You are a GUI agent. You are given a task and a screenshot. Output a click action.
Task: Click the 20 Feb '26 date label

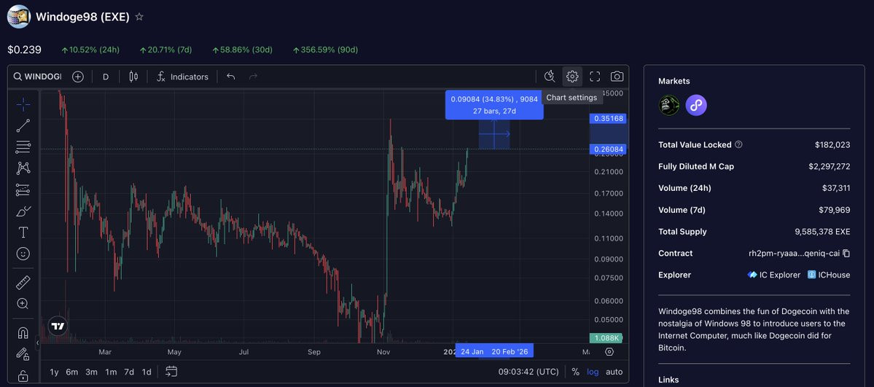tap(509, 351)
